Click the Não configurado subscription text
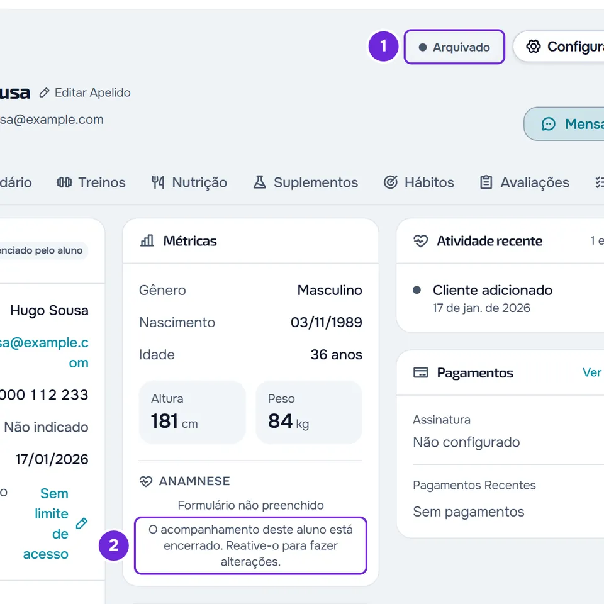 point(466,442)
